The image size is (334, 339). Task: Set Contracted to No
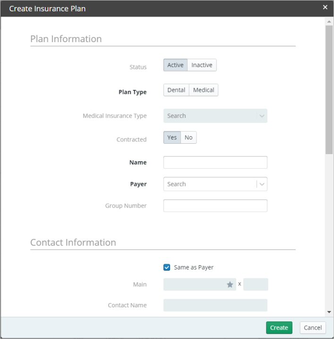pyautogui.click(x=188, y=138)
